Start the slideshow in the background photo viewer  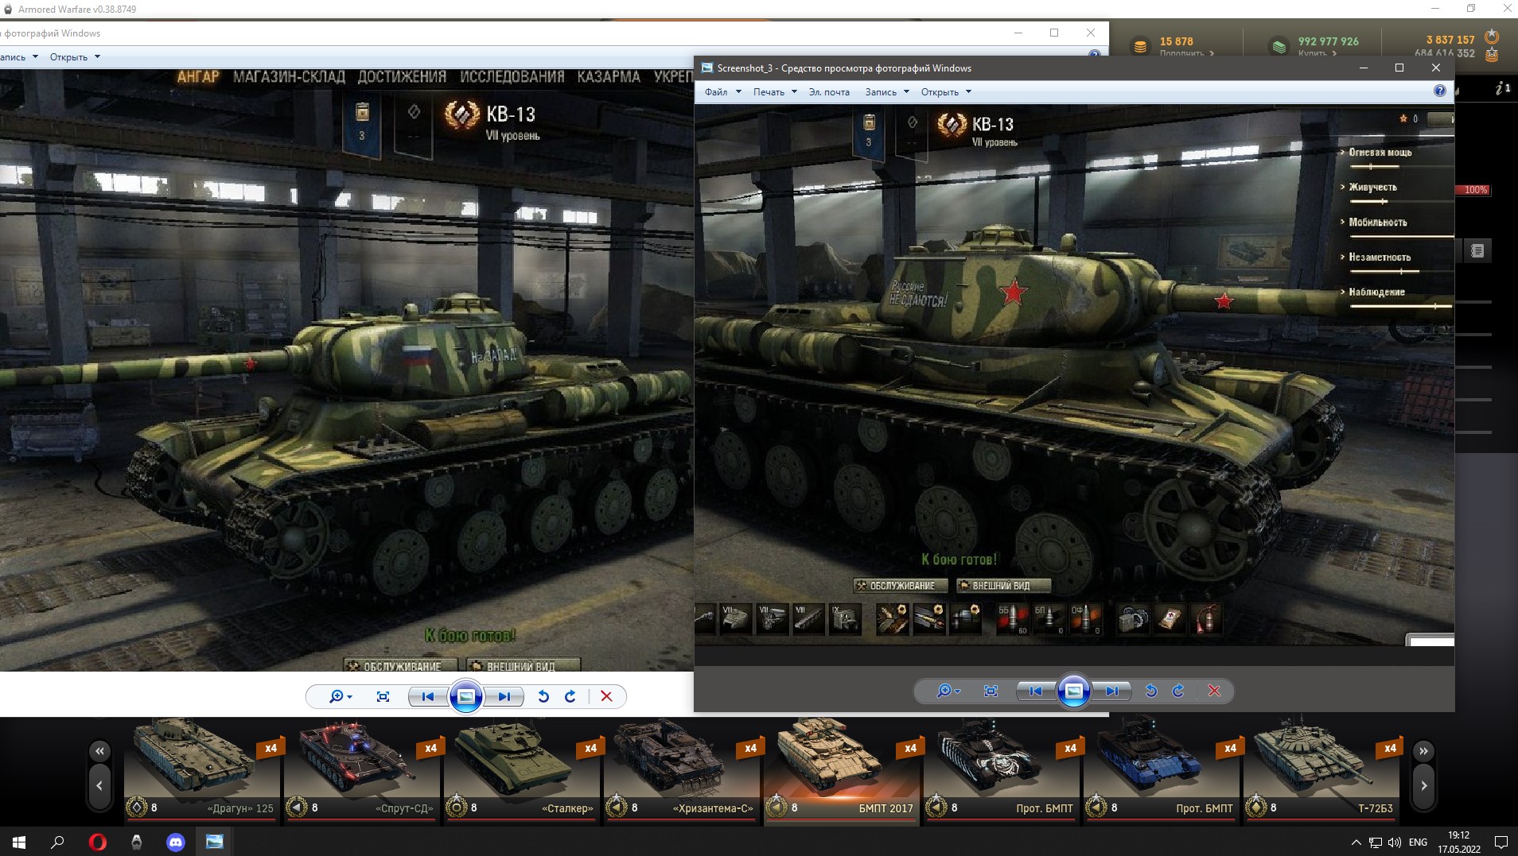coord(465,696)
